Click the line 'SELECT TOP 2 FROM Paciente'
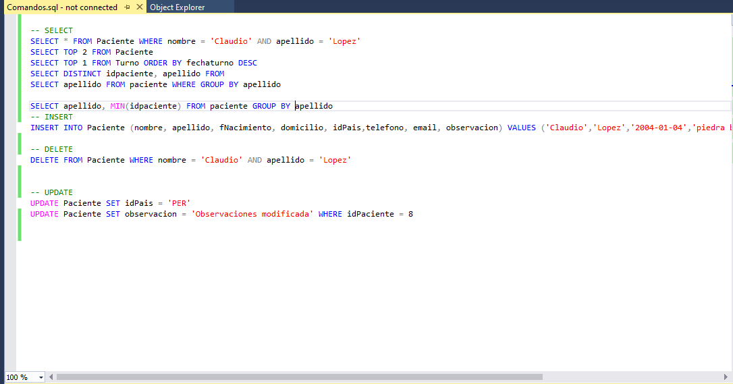Screen dimensions: 733x384 coord(92,52)
